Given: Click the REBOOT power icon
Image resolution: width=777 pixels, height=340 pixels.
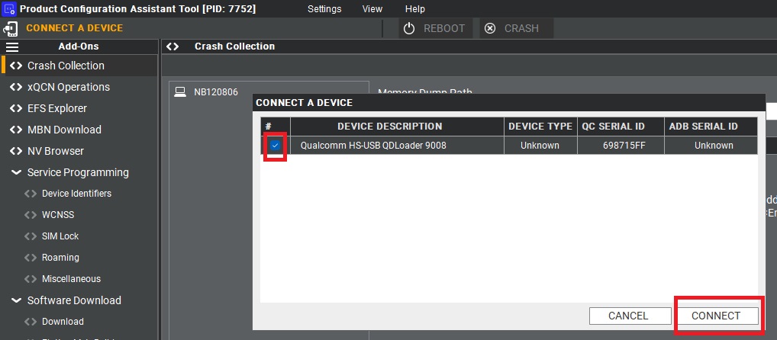Looking at the screenshot, I should coord(409,28).
